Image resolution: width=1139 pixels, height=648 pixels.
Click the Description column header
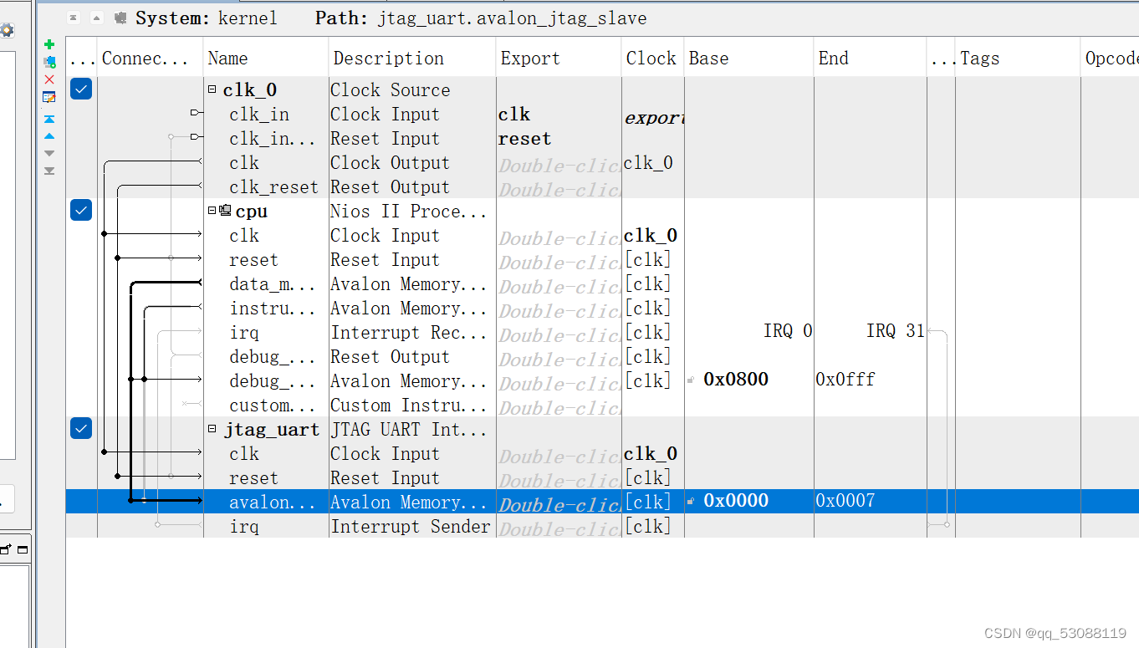pos(412,58)
